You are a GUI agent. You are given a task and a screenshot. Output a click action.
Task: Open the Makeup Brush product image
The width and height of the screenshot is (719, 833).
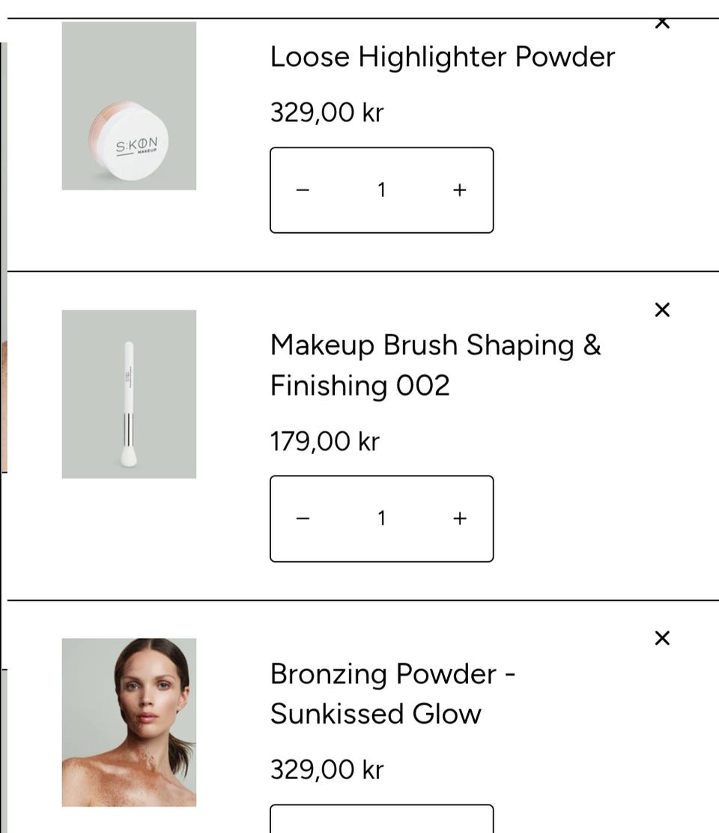coord(129,394)
